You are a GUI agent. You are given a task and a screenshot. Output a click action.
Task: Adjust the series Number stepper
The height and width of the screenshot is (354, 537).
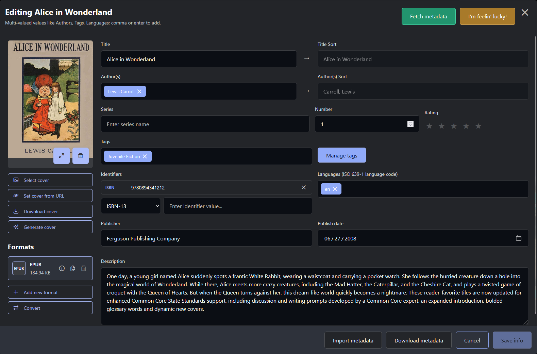tap(410, 124)
